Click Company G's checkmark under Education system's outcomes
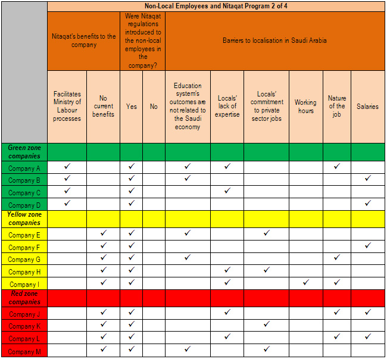Viewport: 387px width, 359px height. (188, 258)
